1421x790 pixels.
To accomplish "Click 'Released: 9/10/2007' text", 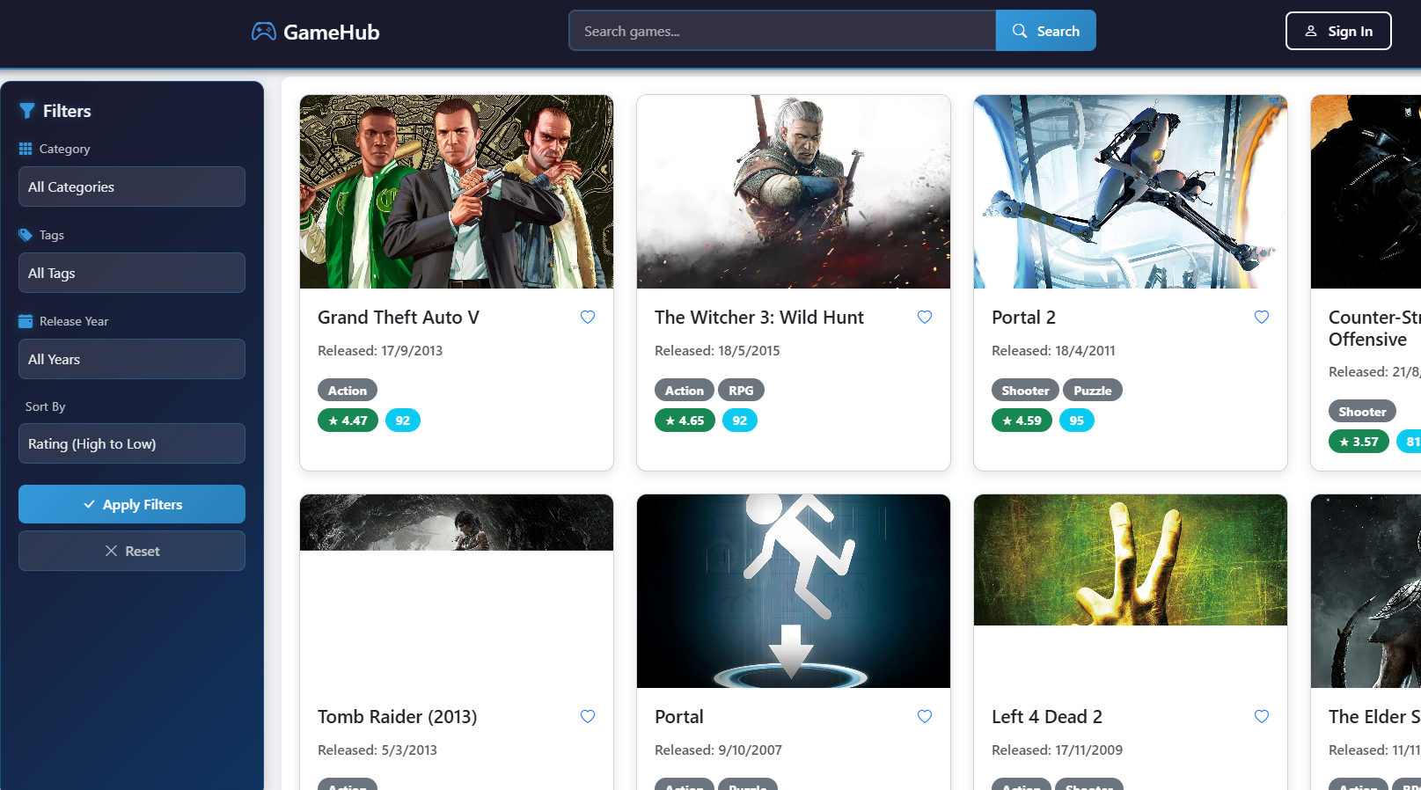I will pos(718,750).
